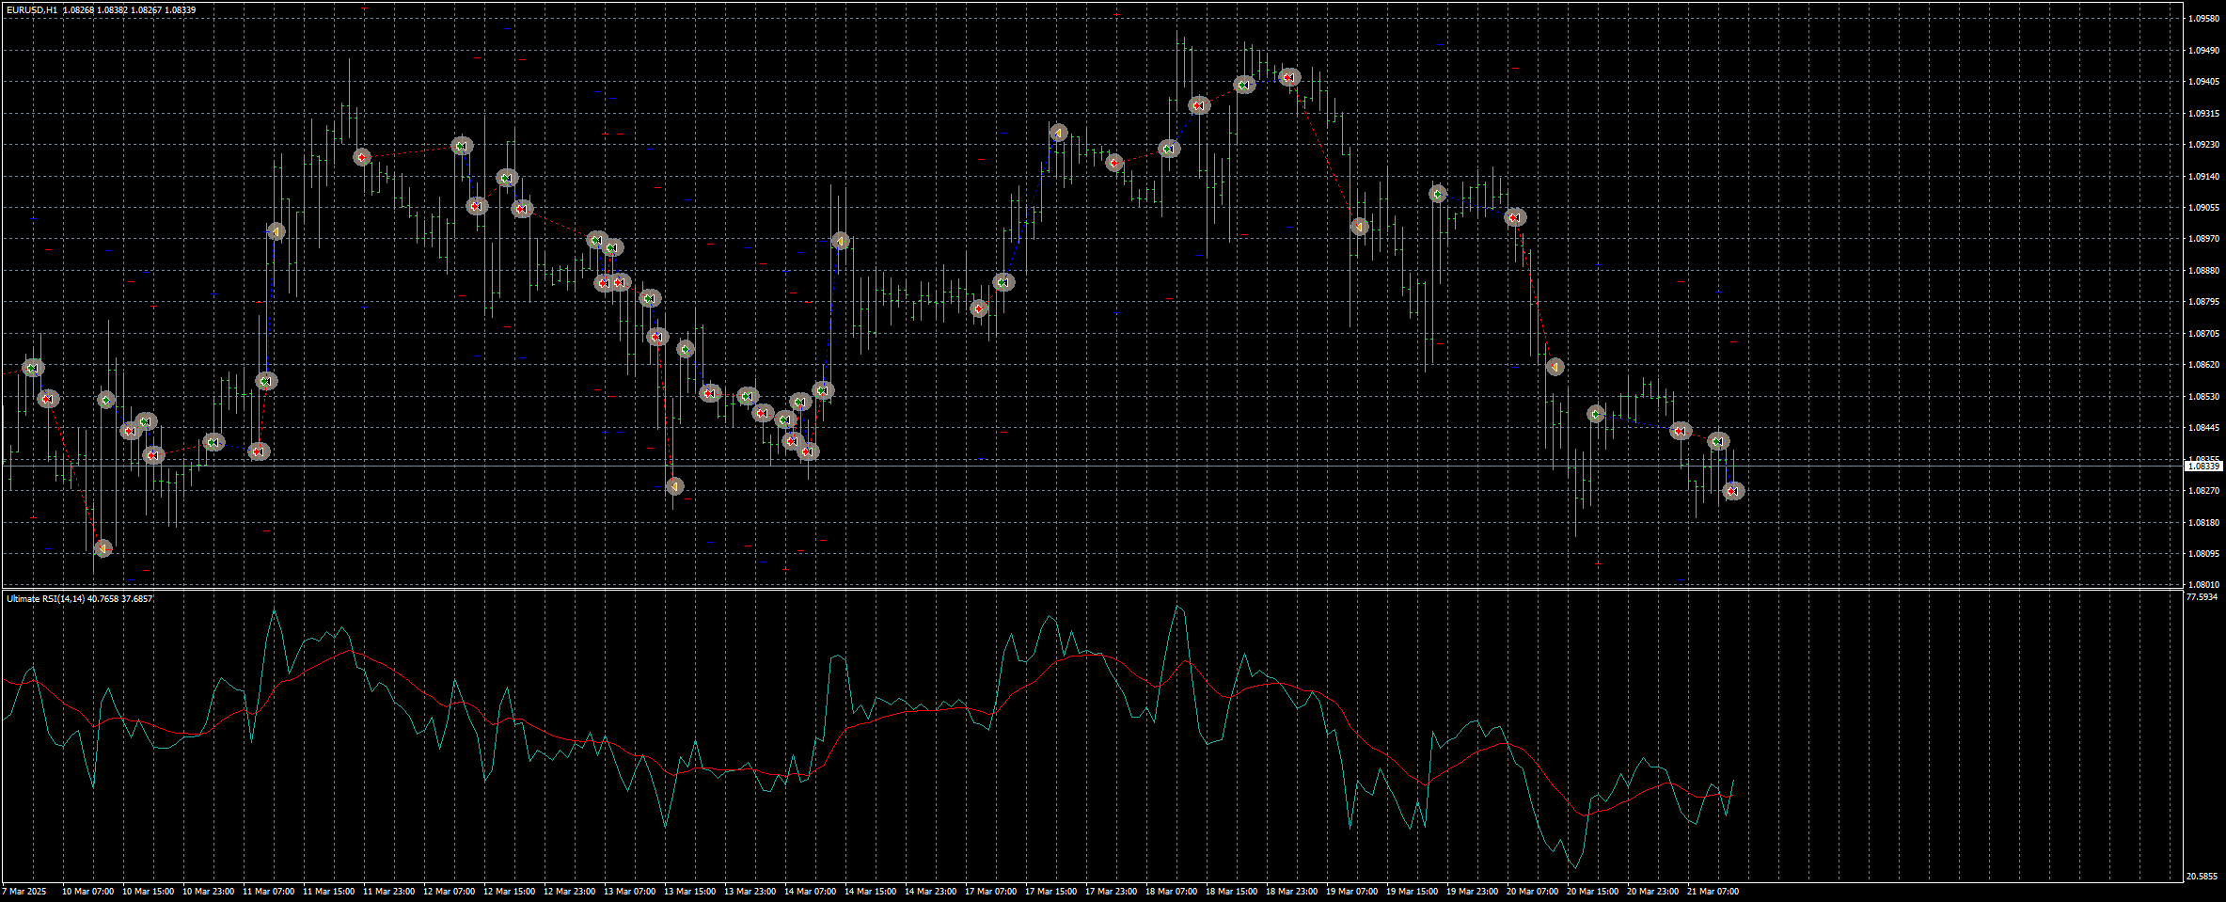Click the 21 Mar 07:00 time label
This screenshot has height=902, width=2226.
[1713, 891]
